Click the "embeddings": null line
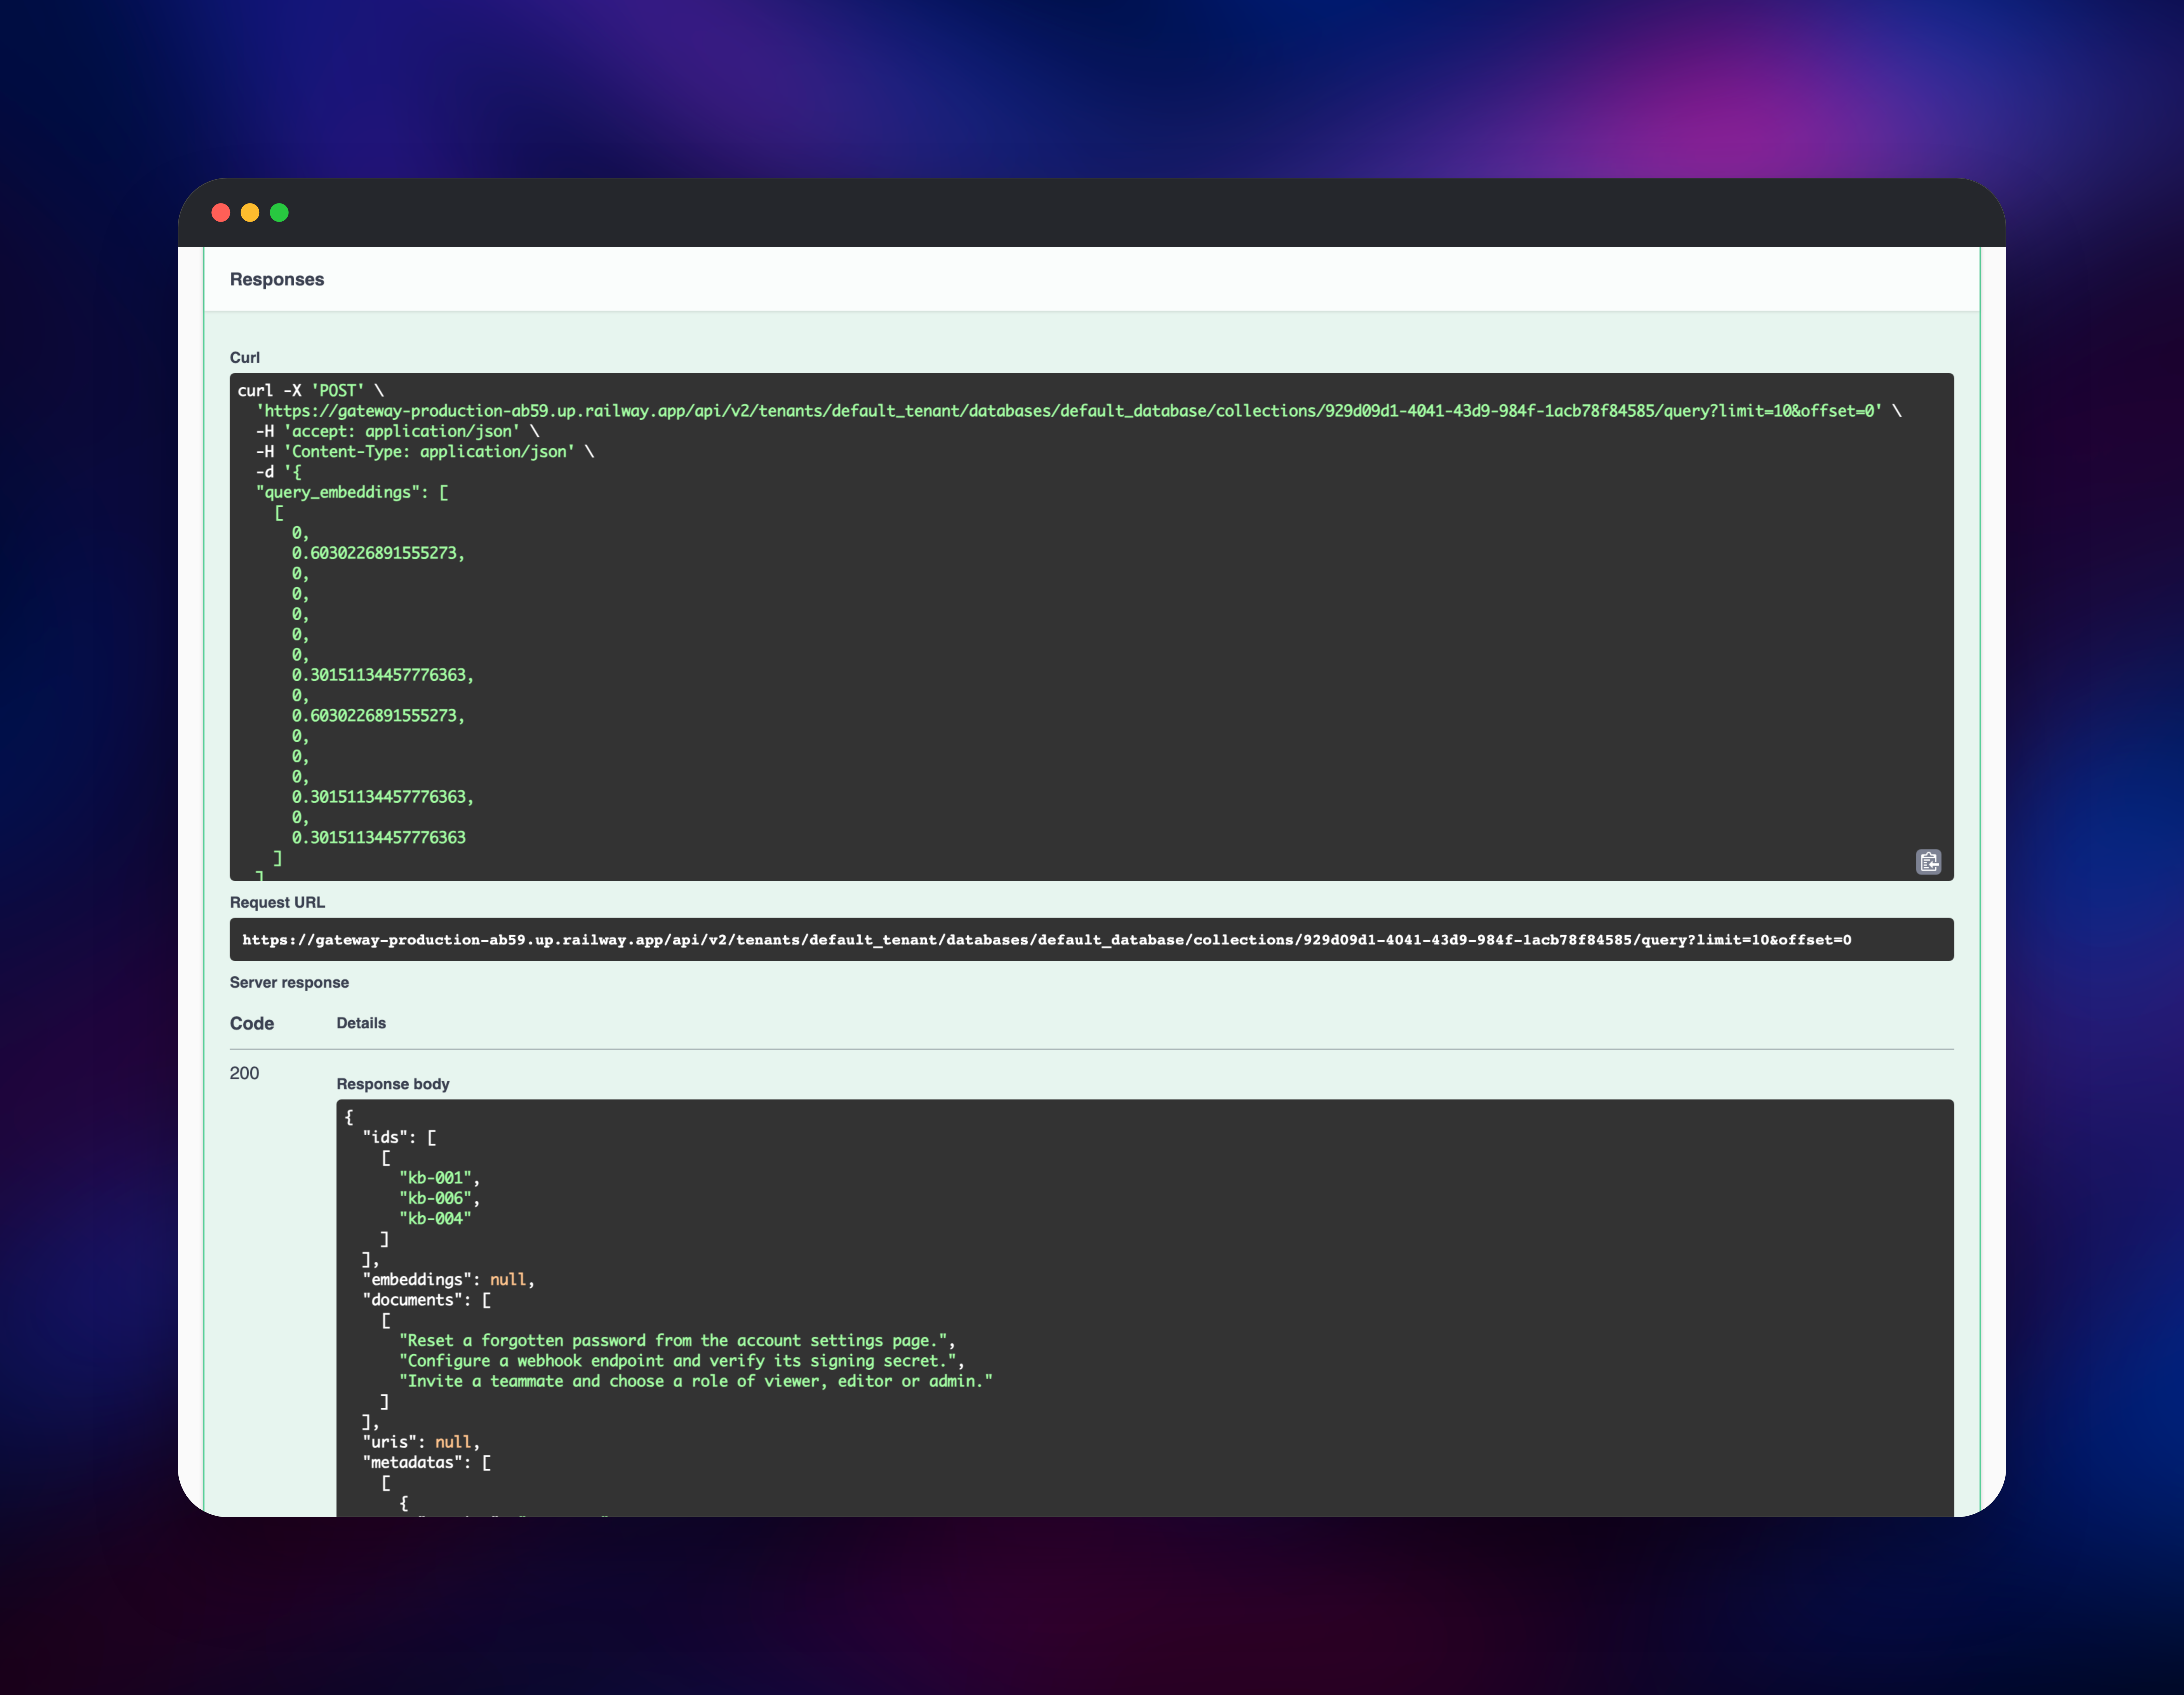Screen dimensions: 2184x1695 coord(449,1280)
